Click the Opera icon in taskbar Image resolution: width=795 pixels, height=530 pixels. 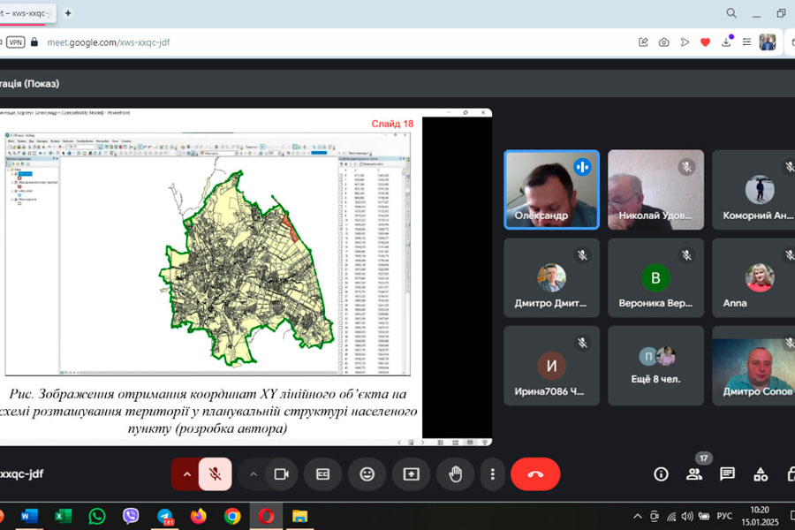tap(266, 516)
